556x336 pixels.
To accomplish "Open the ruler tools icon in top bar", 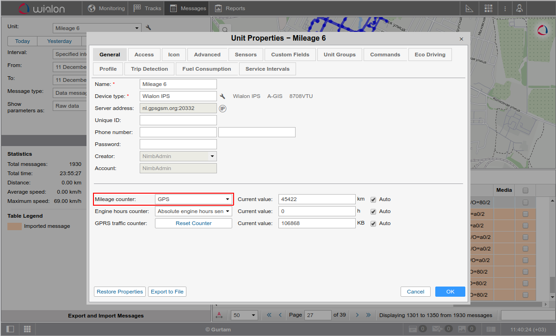I will click(x=470, y=8).
